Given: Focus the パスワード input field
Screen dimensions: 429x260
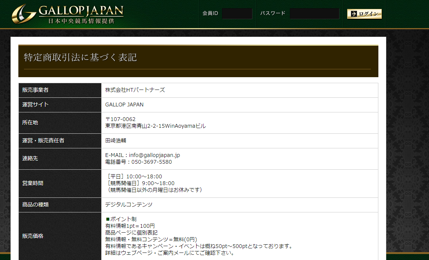Looking at the screenshot, I should pyautogui.click(x=314, y=13).
